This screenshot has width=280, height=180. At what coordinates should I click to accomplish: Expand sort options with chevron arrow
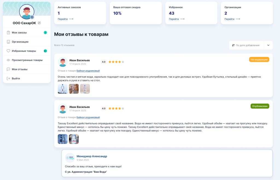(268, 45)
